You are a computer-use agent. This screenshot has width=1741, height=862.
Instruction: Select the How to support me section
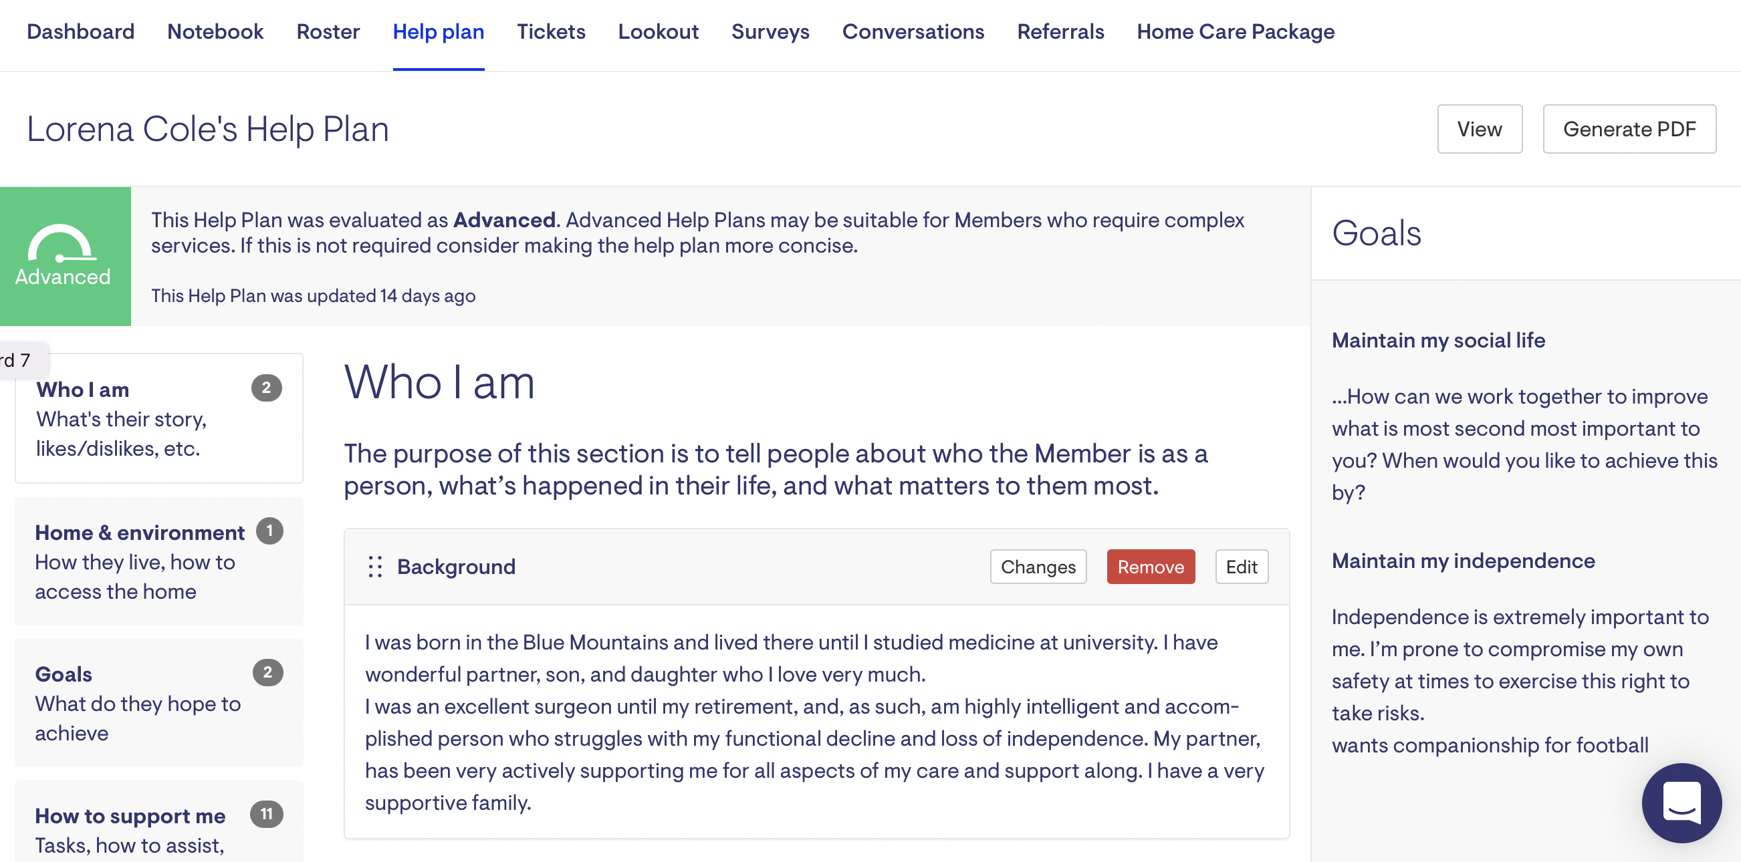coord(130,816)
